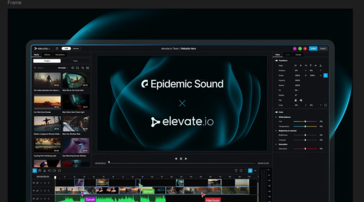Open the Details properties tab
364x202 pixels.
coord(298,55)
